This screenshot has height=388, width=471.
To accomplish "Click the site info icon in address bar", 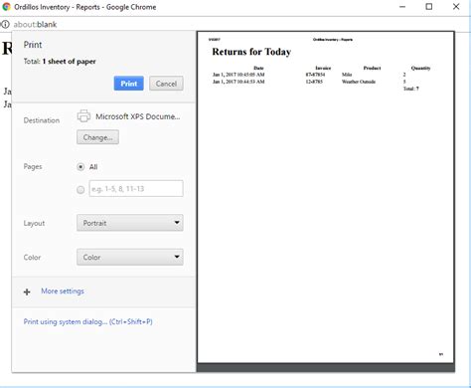I will point(5,24).
